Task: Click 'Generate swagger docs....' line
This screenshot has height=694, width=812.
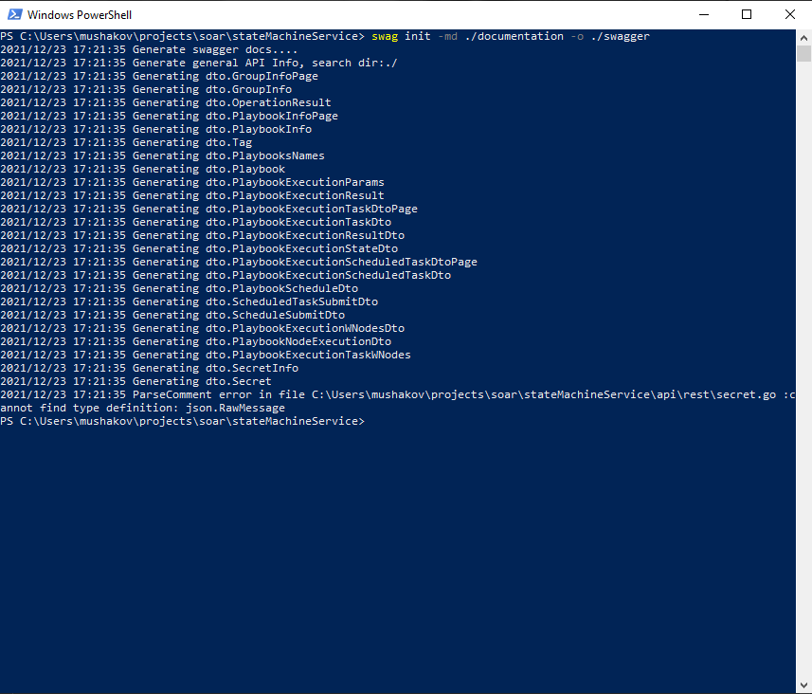Action: (149, 49)
